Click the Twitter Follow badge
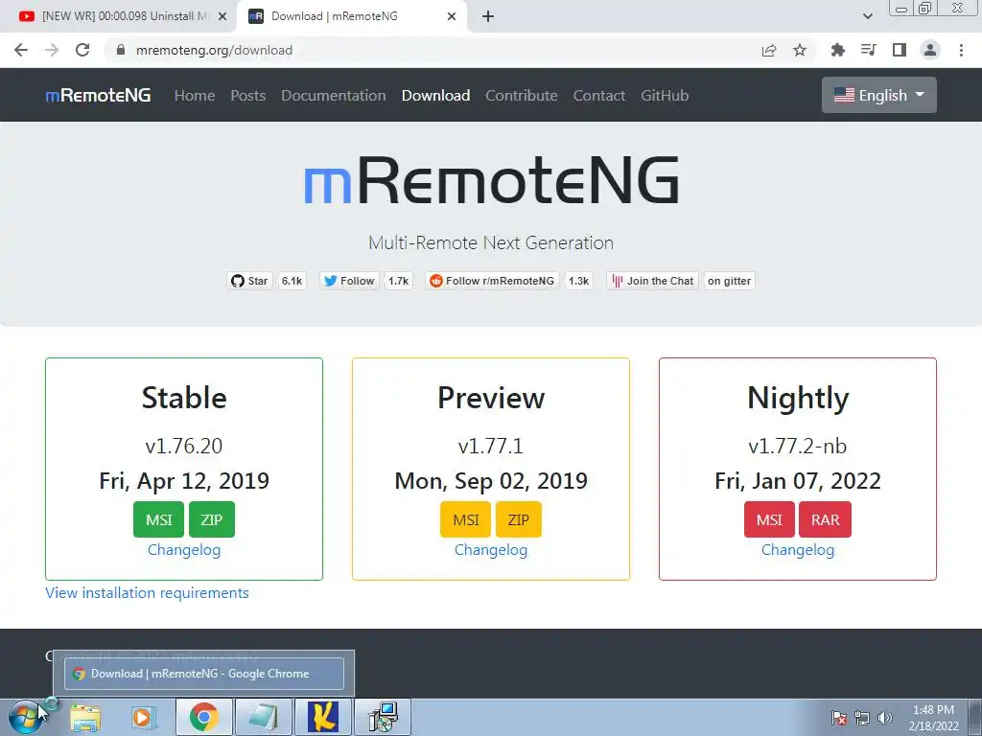Viewport: 982px width, 736px height. click(349, 281)
